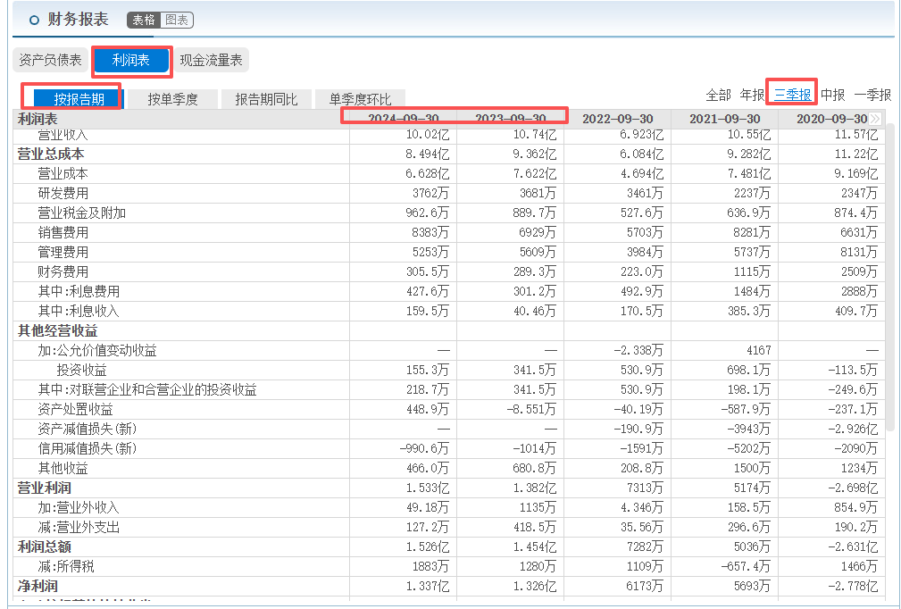Click the 其中:利息费用 row label
The image size is (901, 609).
79,291
